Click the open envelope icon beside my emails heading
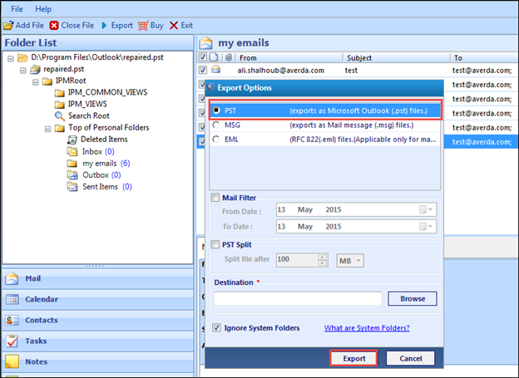The image size is (519, 378). tap(205, 43)
